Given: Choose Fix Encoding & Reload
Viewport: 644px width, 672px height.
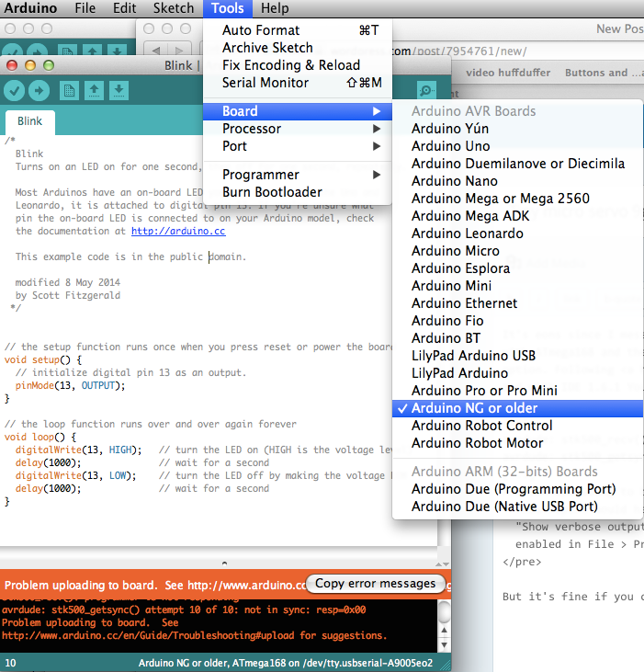Looking at the screenshot, I should [298, 65].
